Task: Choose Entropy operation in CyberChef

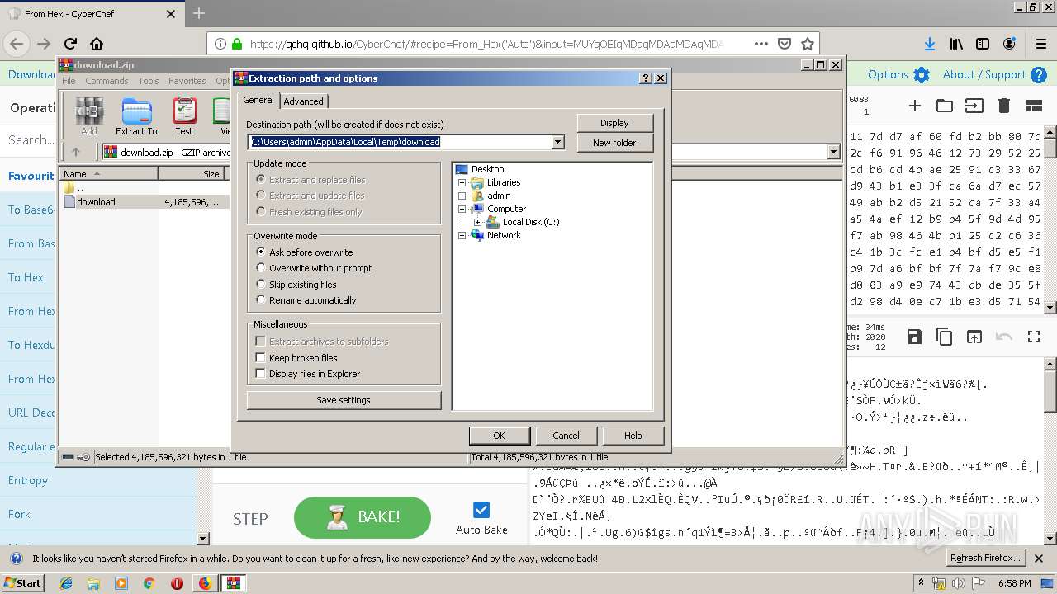Action: coord(28,480)
